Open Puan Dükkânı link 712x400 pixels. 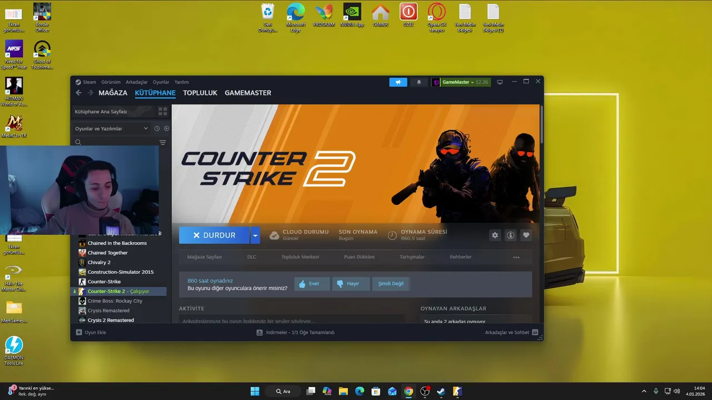click(359, 257)
